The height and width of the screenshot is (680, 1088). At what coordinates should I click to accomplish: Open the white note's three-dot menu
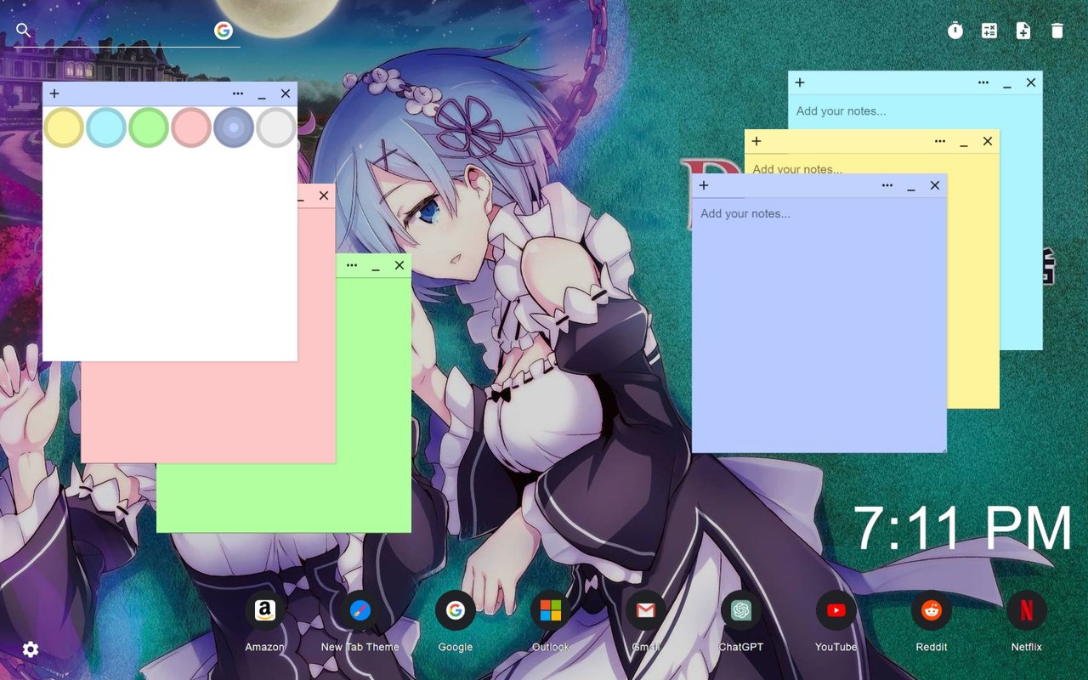(x=238, y=93)
